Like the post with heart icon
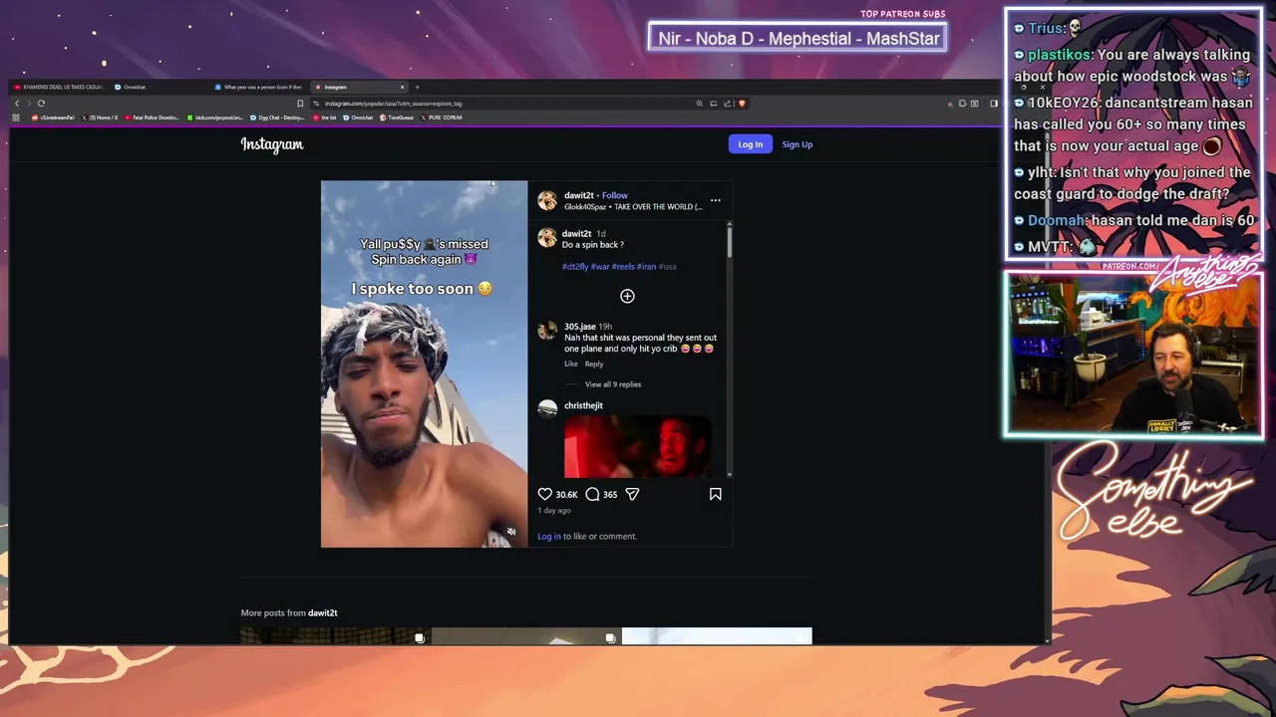The image size is (1276, 717). 545,494
